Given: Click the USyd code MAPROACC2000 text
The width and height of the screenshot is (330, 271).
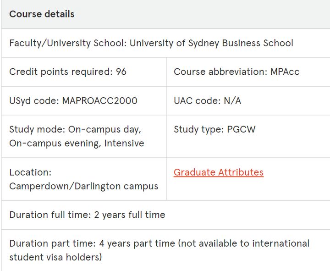Looking at the screenshot, I should 73,100.
